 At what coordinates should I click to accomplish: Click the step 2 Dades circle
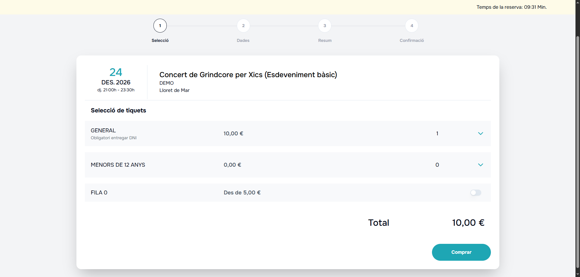tap(243, 25)
